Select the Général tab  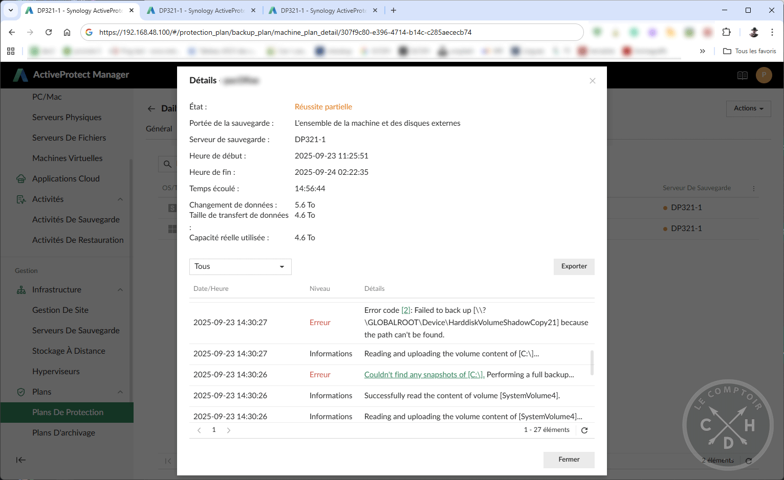(x=159, y=129)
